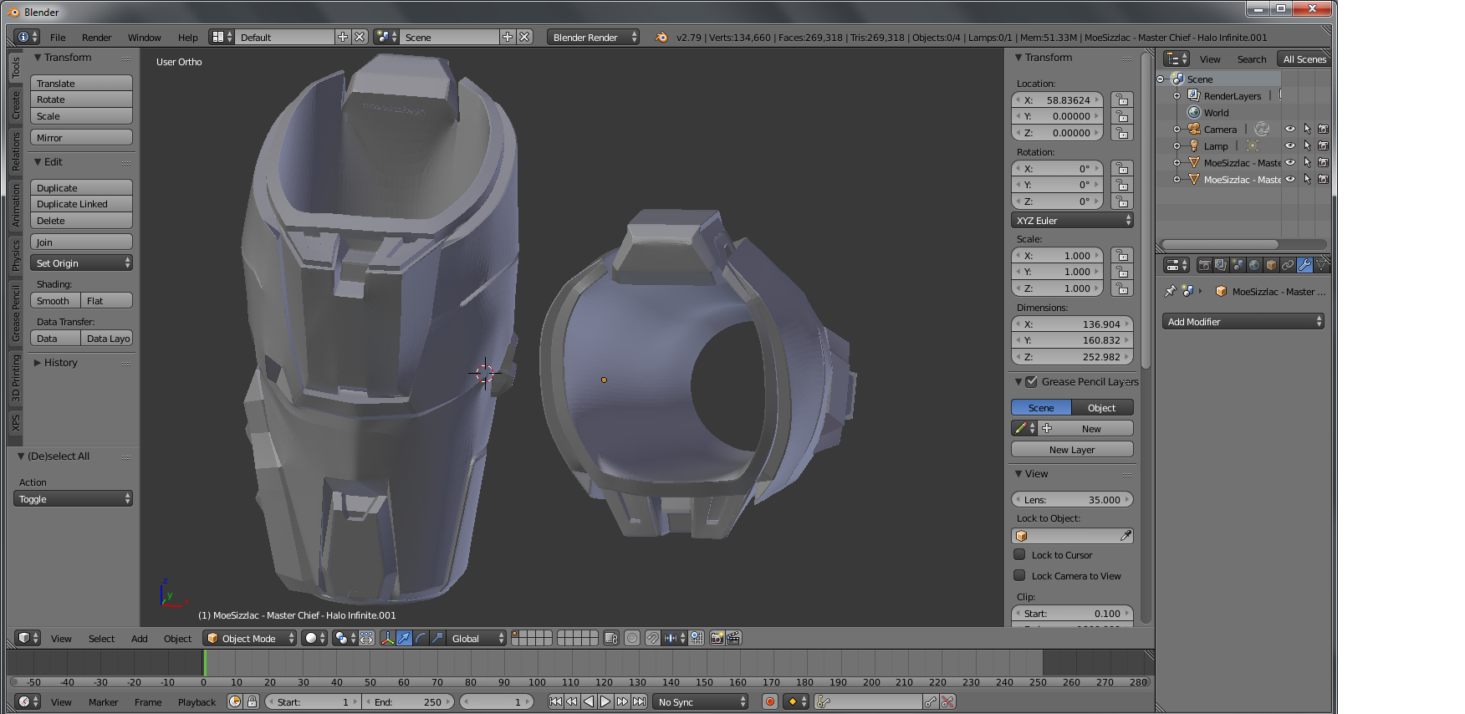Switch to the Create tab in tool shelf
The image size is (1465, 714).
(x=16, y=105)
